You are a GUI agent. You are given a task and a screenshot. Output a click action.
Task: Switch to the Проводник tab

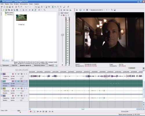click(x=6, y=66)
